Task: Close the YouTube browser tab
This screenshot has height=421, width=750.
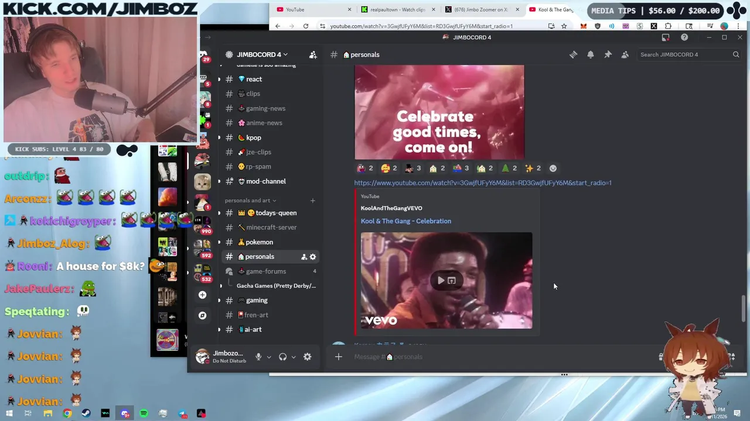Action: tap(350, 9)
